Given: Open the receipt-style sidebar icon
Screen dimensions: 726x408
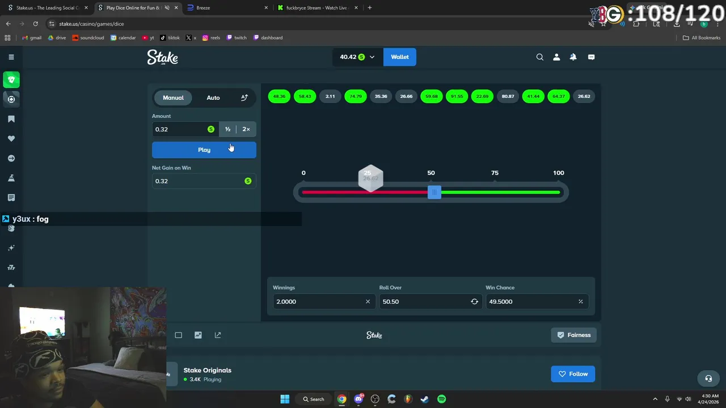Looking at the screenshot, I should coord(11,198).
